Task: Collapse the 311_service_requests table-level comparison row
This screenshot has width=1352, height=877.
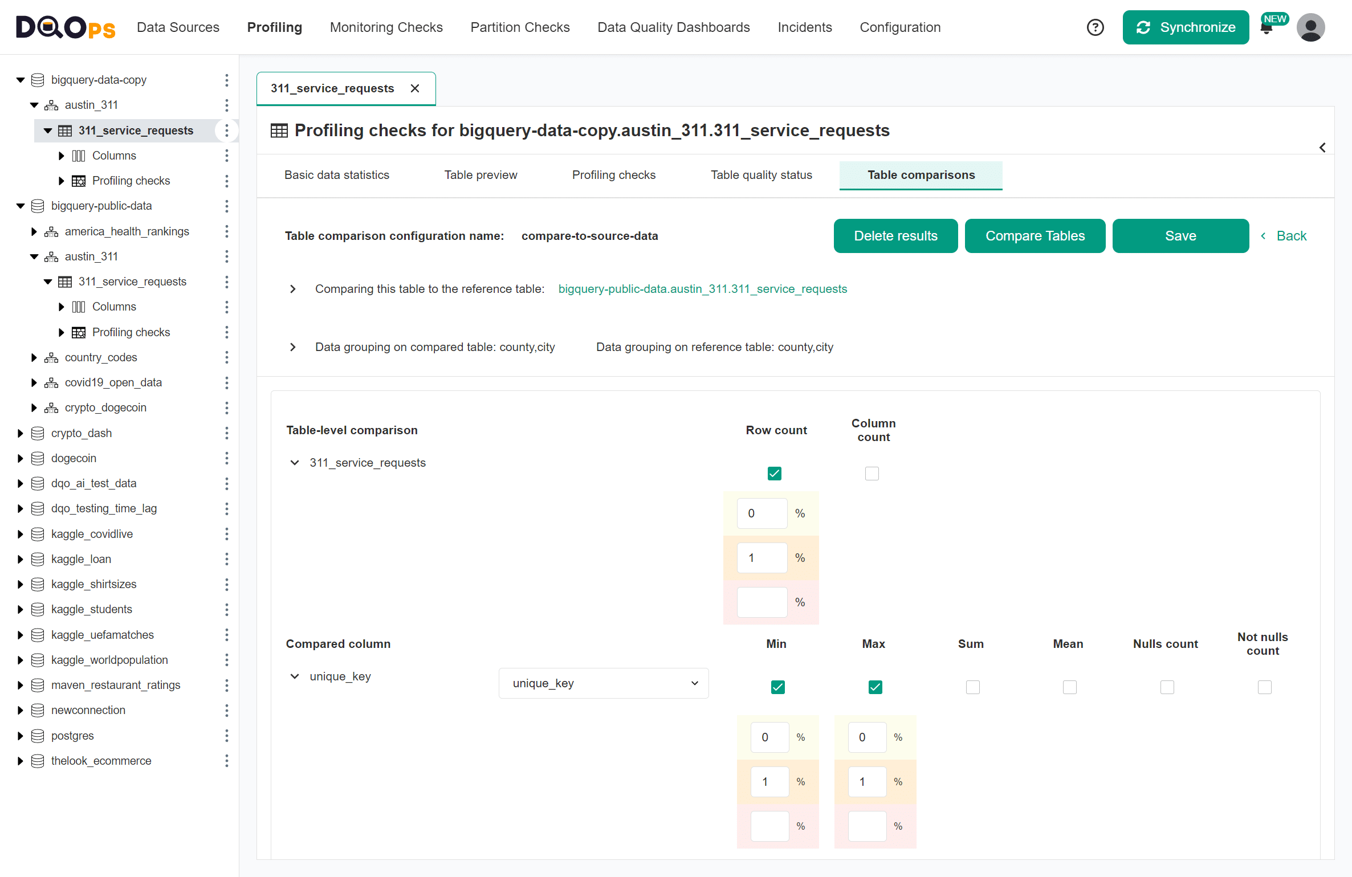Action: (295, 463)
